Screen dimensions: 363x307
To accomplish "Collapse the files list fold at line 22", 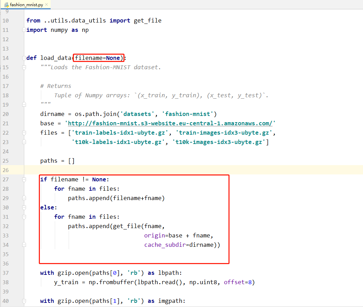I will [24, 133].
